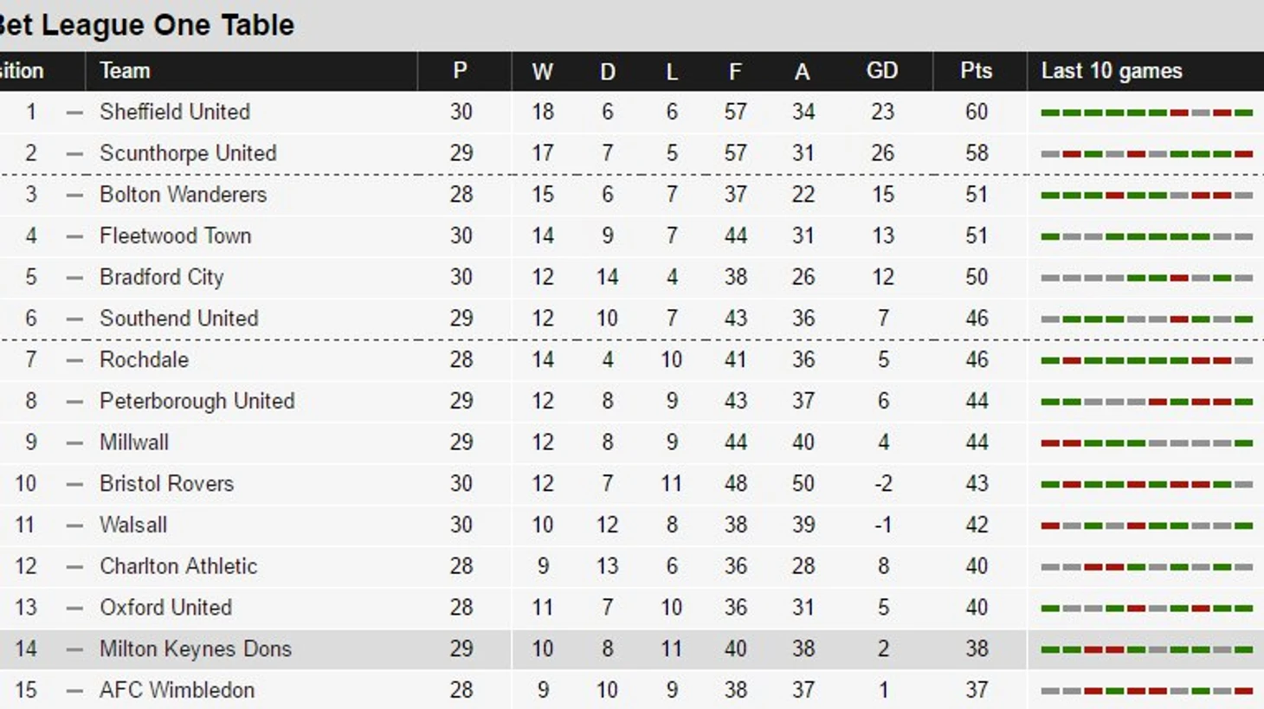Open the Scunthorpe United team page
Screen dimensions: 1264x709
pos(188,153)
